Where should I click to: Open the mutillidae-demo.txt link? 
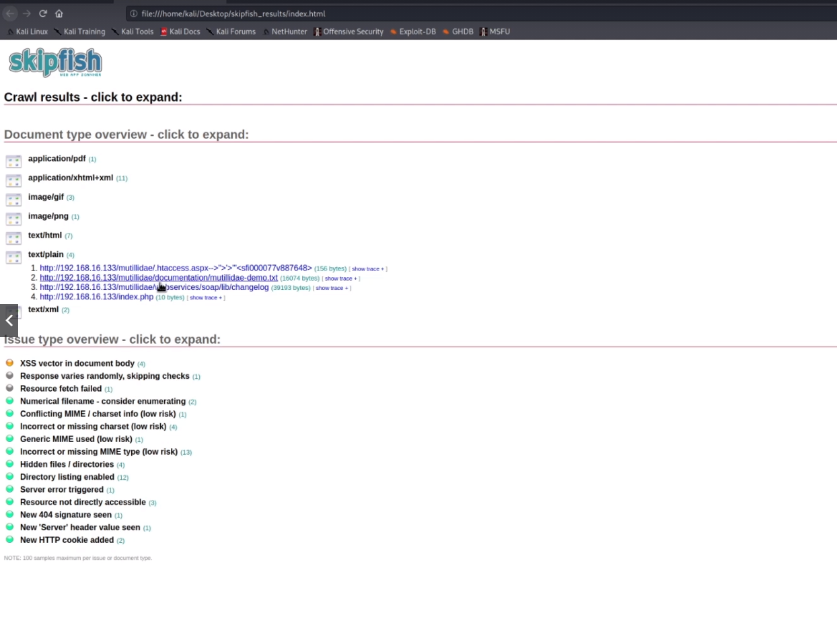[x=158, y=278]
